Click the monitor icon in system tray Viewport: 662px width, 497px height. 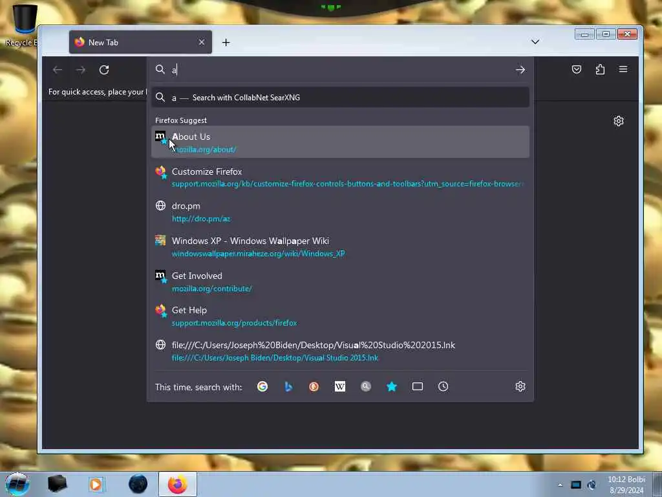tap(576, 485)
